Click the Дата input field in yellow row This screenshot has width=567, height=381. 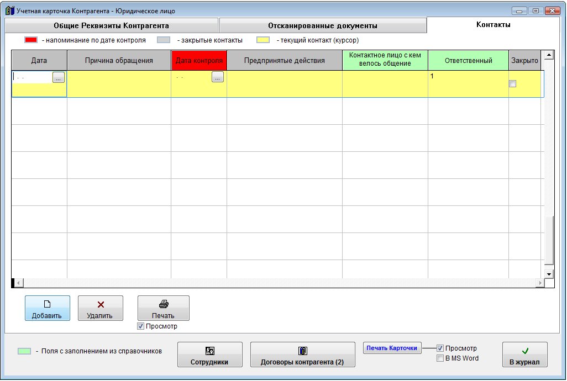(x=33, y=77)
